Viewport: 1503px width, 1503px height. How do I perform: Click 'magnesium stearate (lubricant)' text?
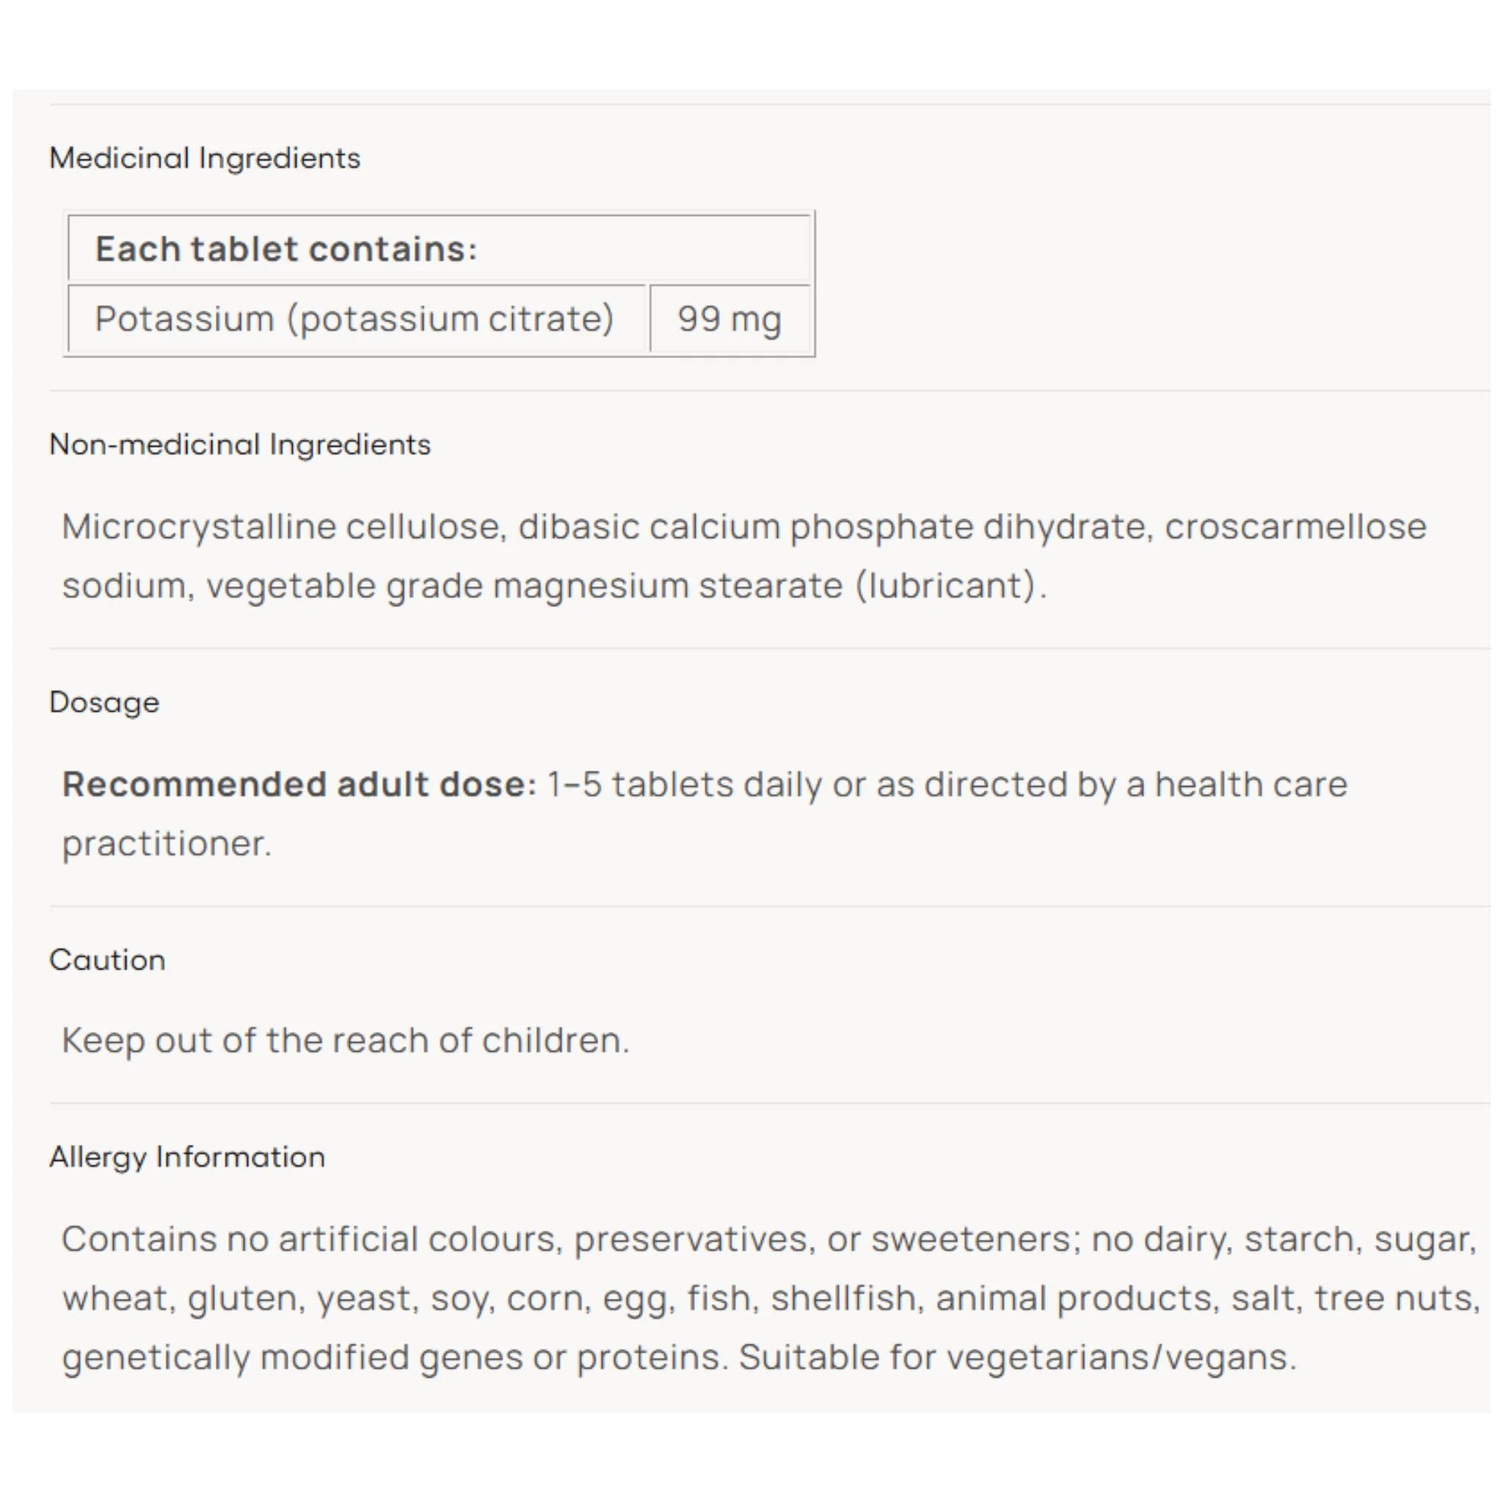click(765, 586)
